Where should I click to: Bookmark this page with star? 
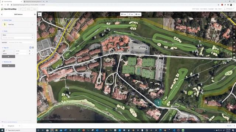[218, 5]
